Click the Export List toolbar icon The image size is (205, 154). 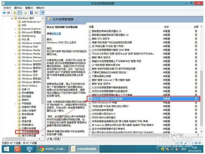(25, 13)
